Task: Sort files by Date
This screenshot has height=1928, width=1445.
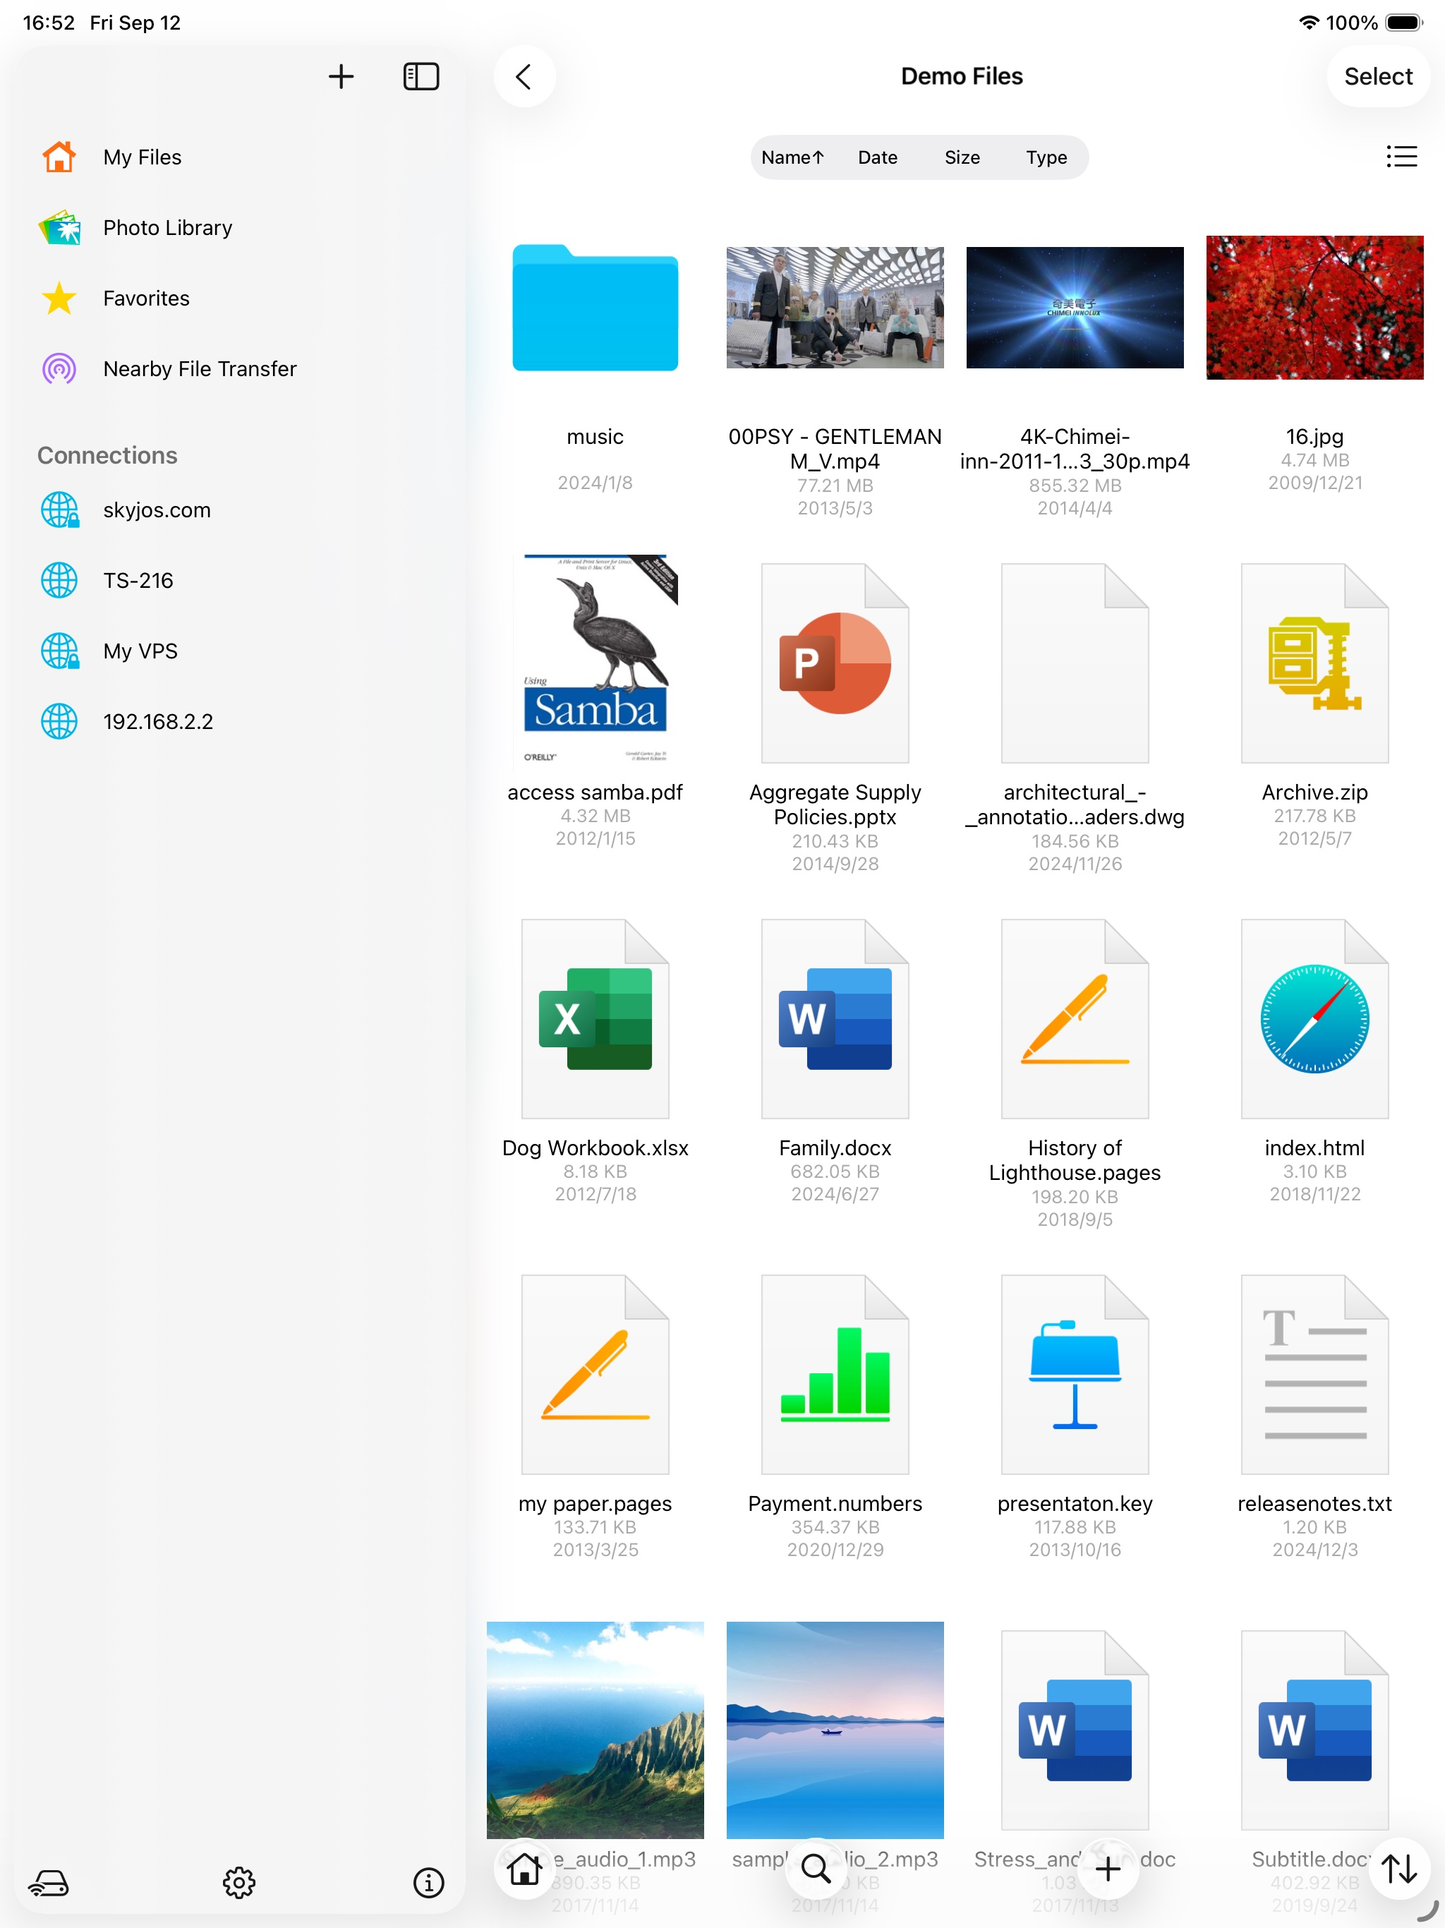Action: 877,157
